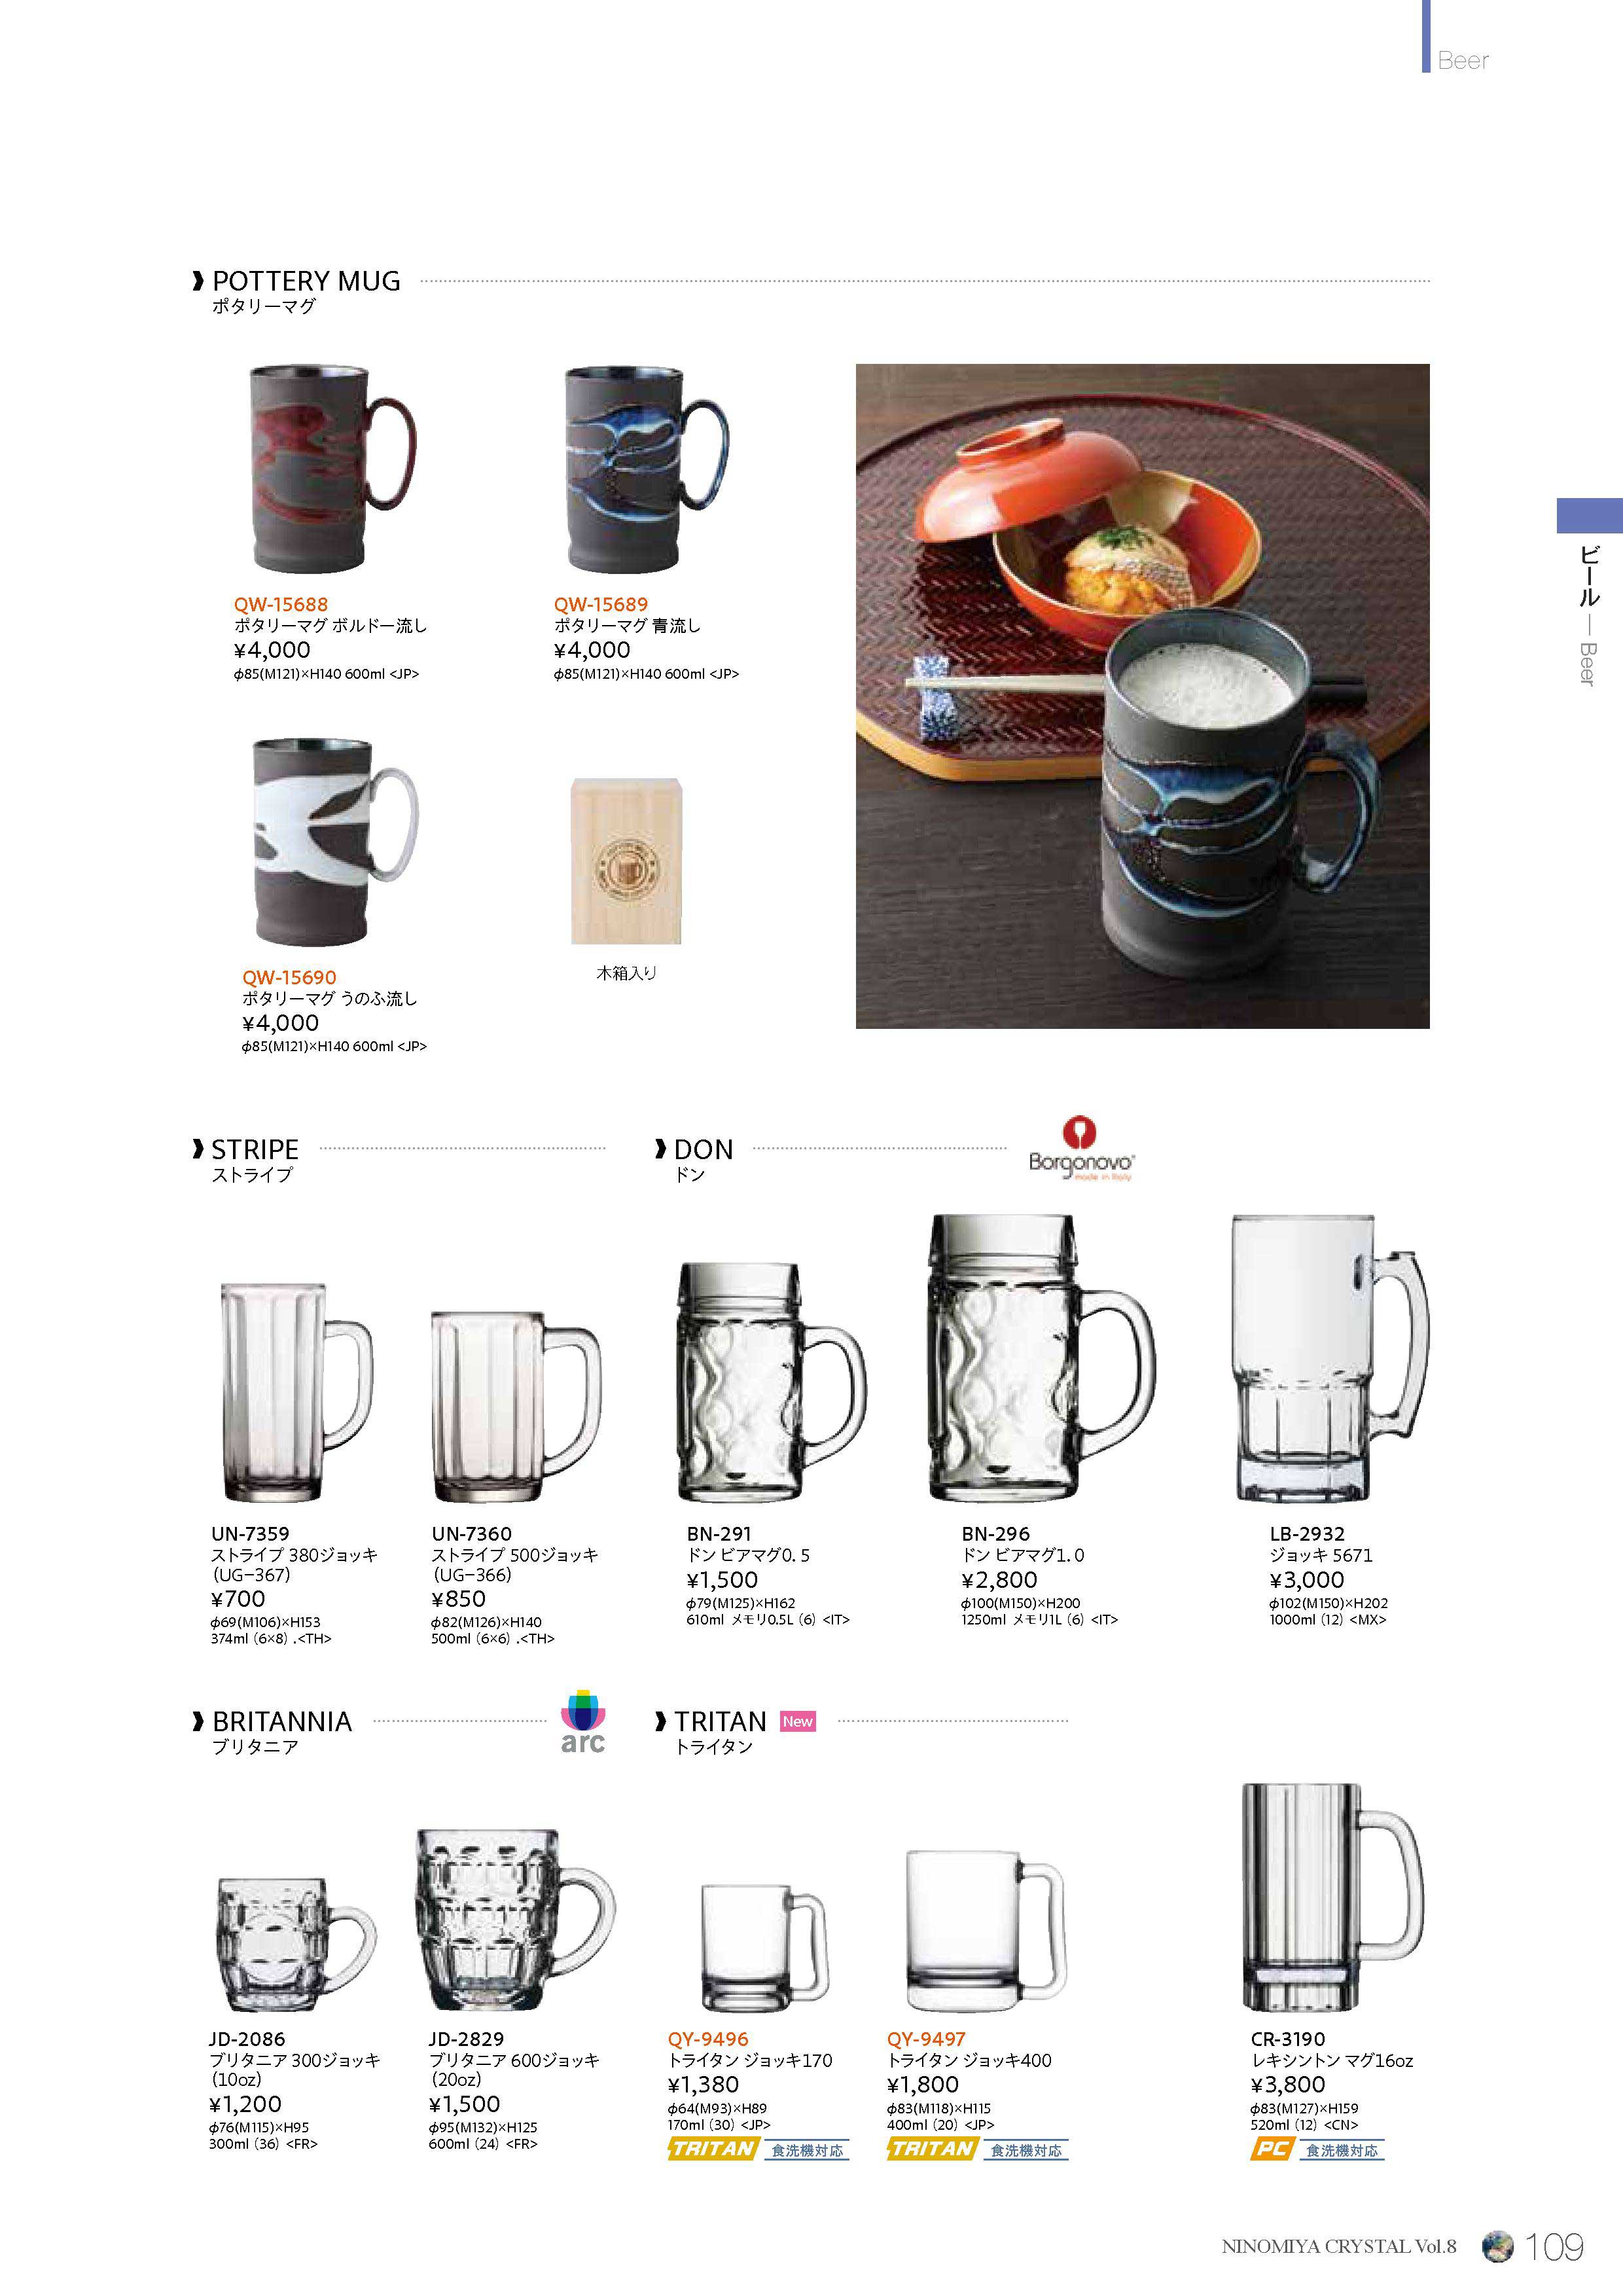Open product code QW-15688
The image size is (1623, 2296).
point(281,604)
